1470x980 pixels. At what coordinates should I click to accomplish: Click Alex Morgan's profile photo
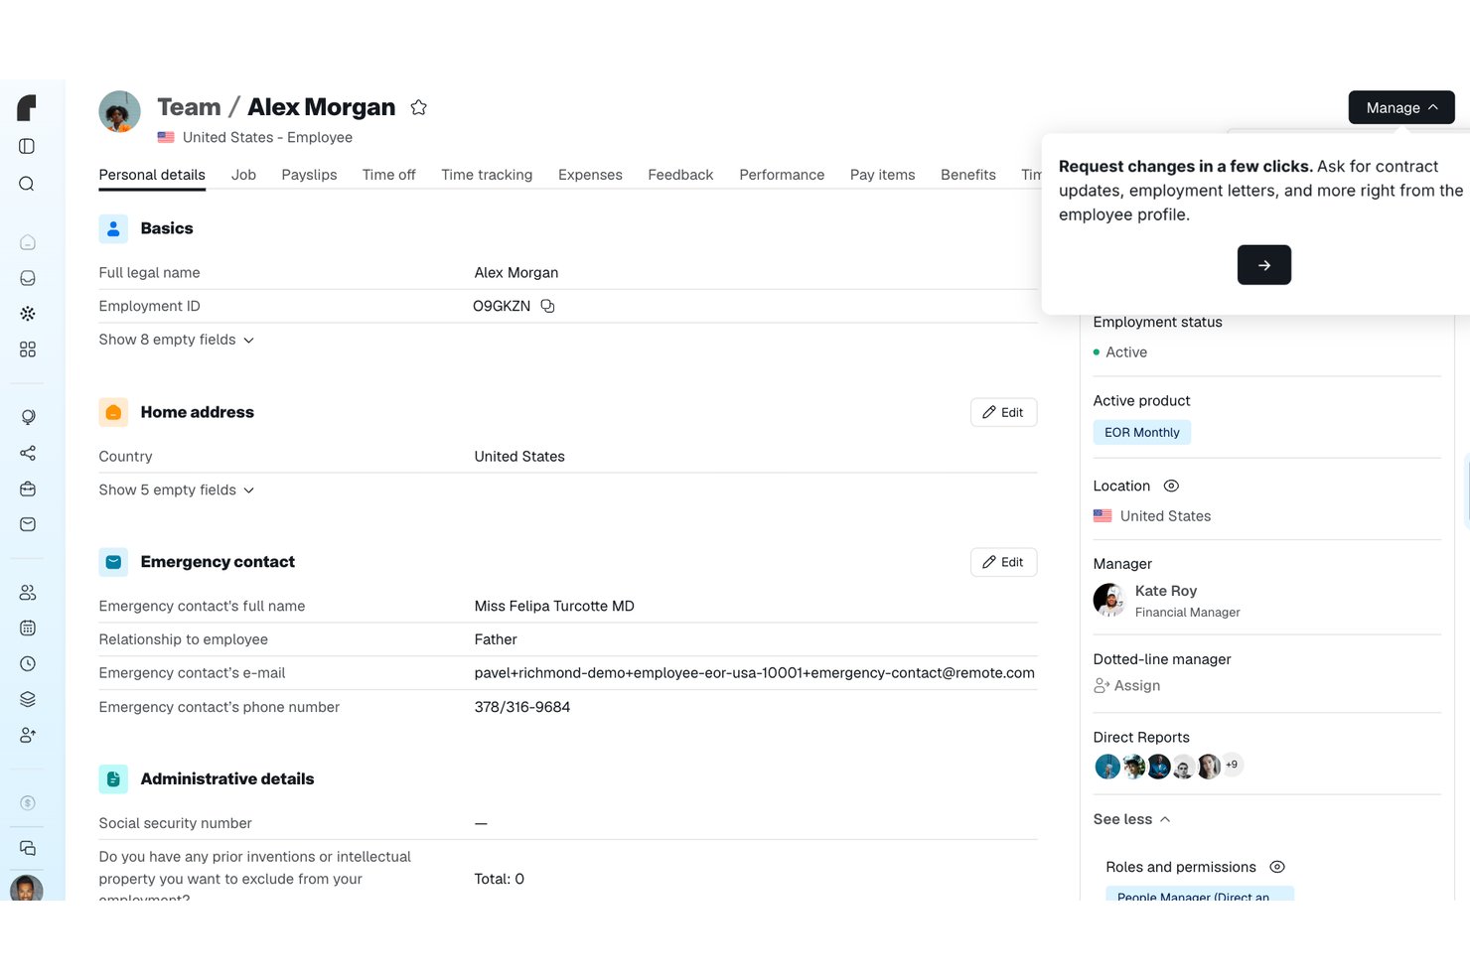tap(120, 111)
